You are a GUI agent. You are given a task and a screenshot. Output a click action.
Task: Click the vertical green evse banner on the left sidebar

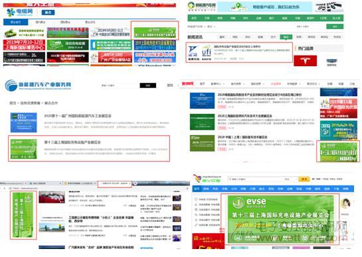23,215
